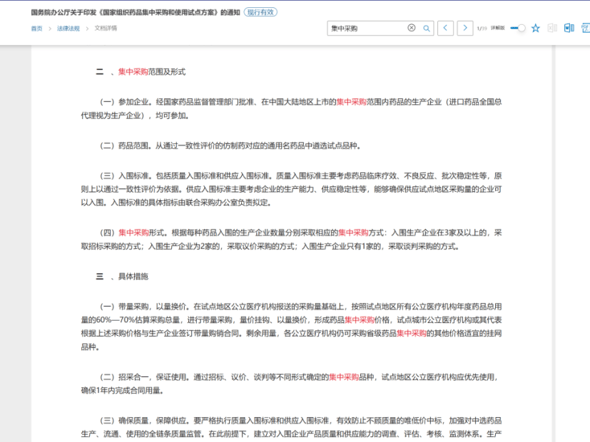Click the 文档详情 breadcrumb text
The image size is (590, 442).
tap(106, 29)
